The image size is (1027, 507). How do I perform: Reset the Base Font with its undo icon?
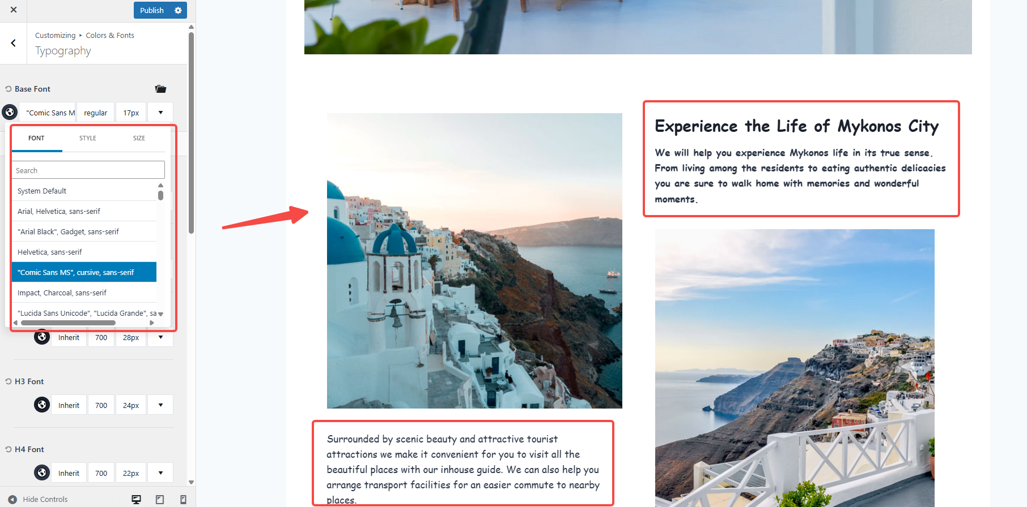click(x=9, y=89)
